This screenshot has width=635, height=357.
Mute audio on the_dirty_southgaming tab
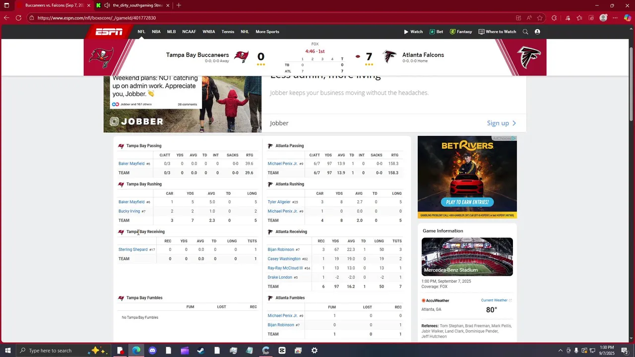click(107, 5)
